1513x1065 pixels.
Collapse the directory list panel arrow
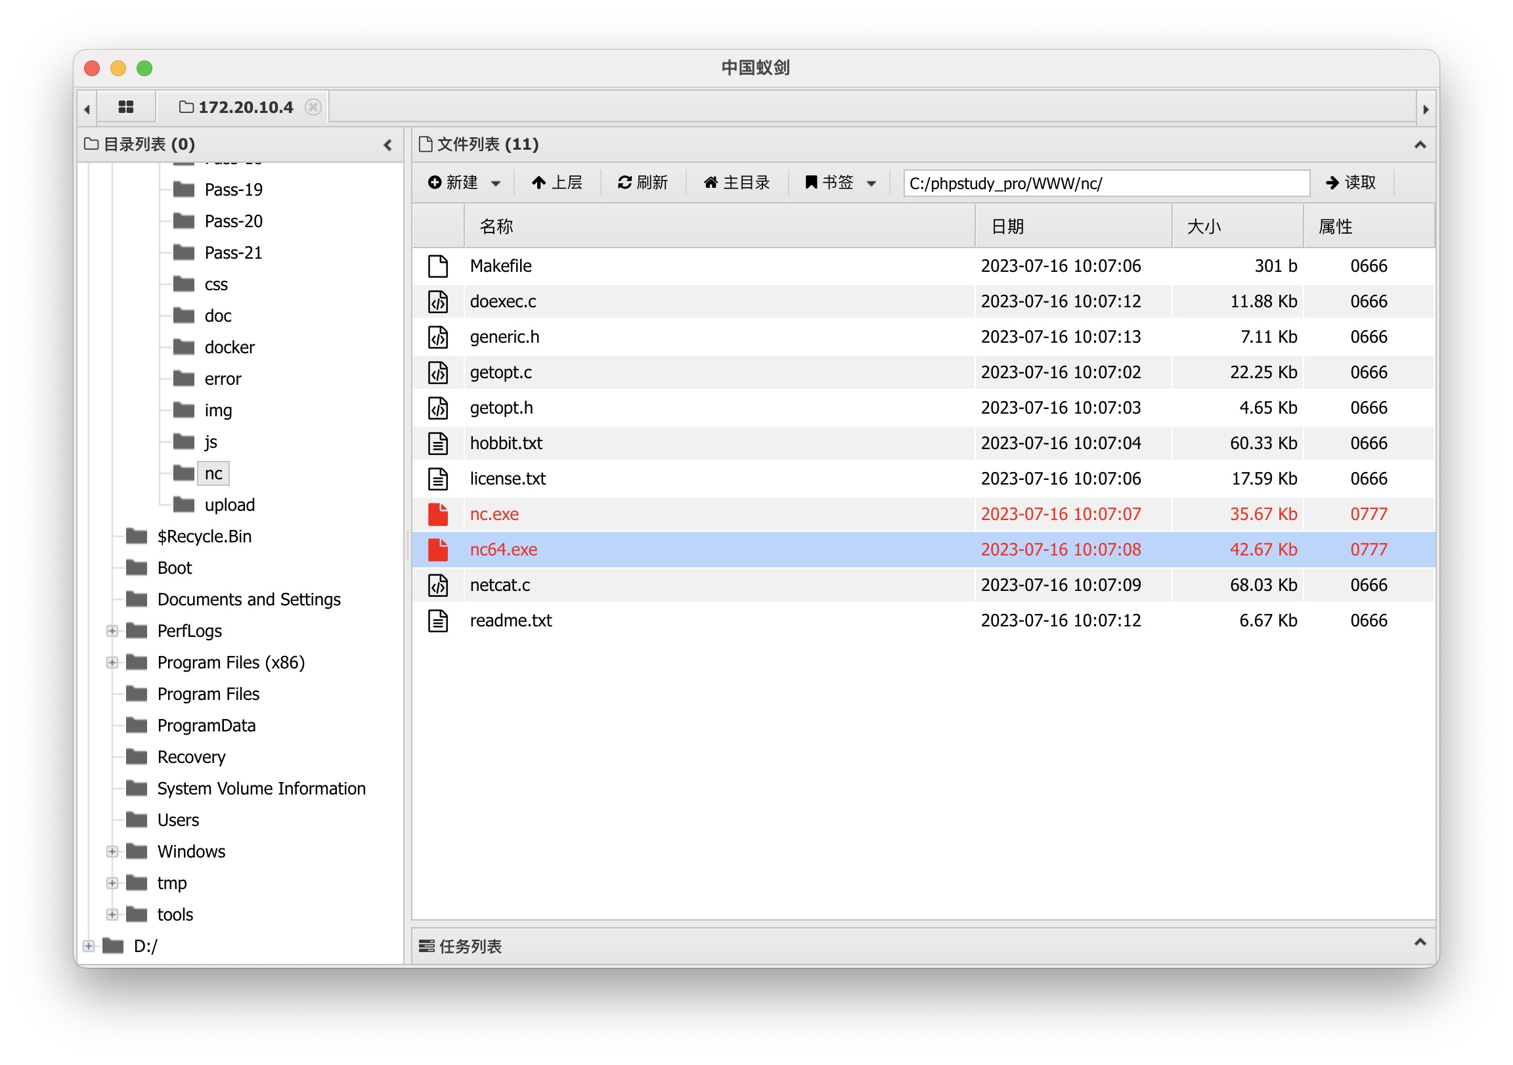pyautogui.click(x=387, y=145)
